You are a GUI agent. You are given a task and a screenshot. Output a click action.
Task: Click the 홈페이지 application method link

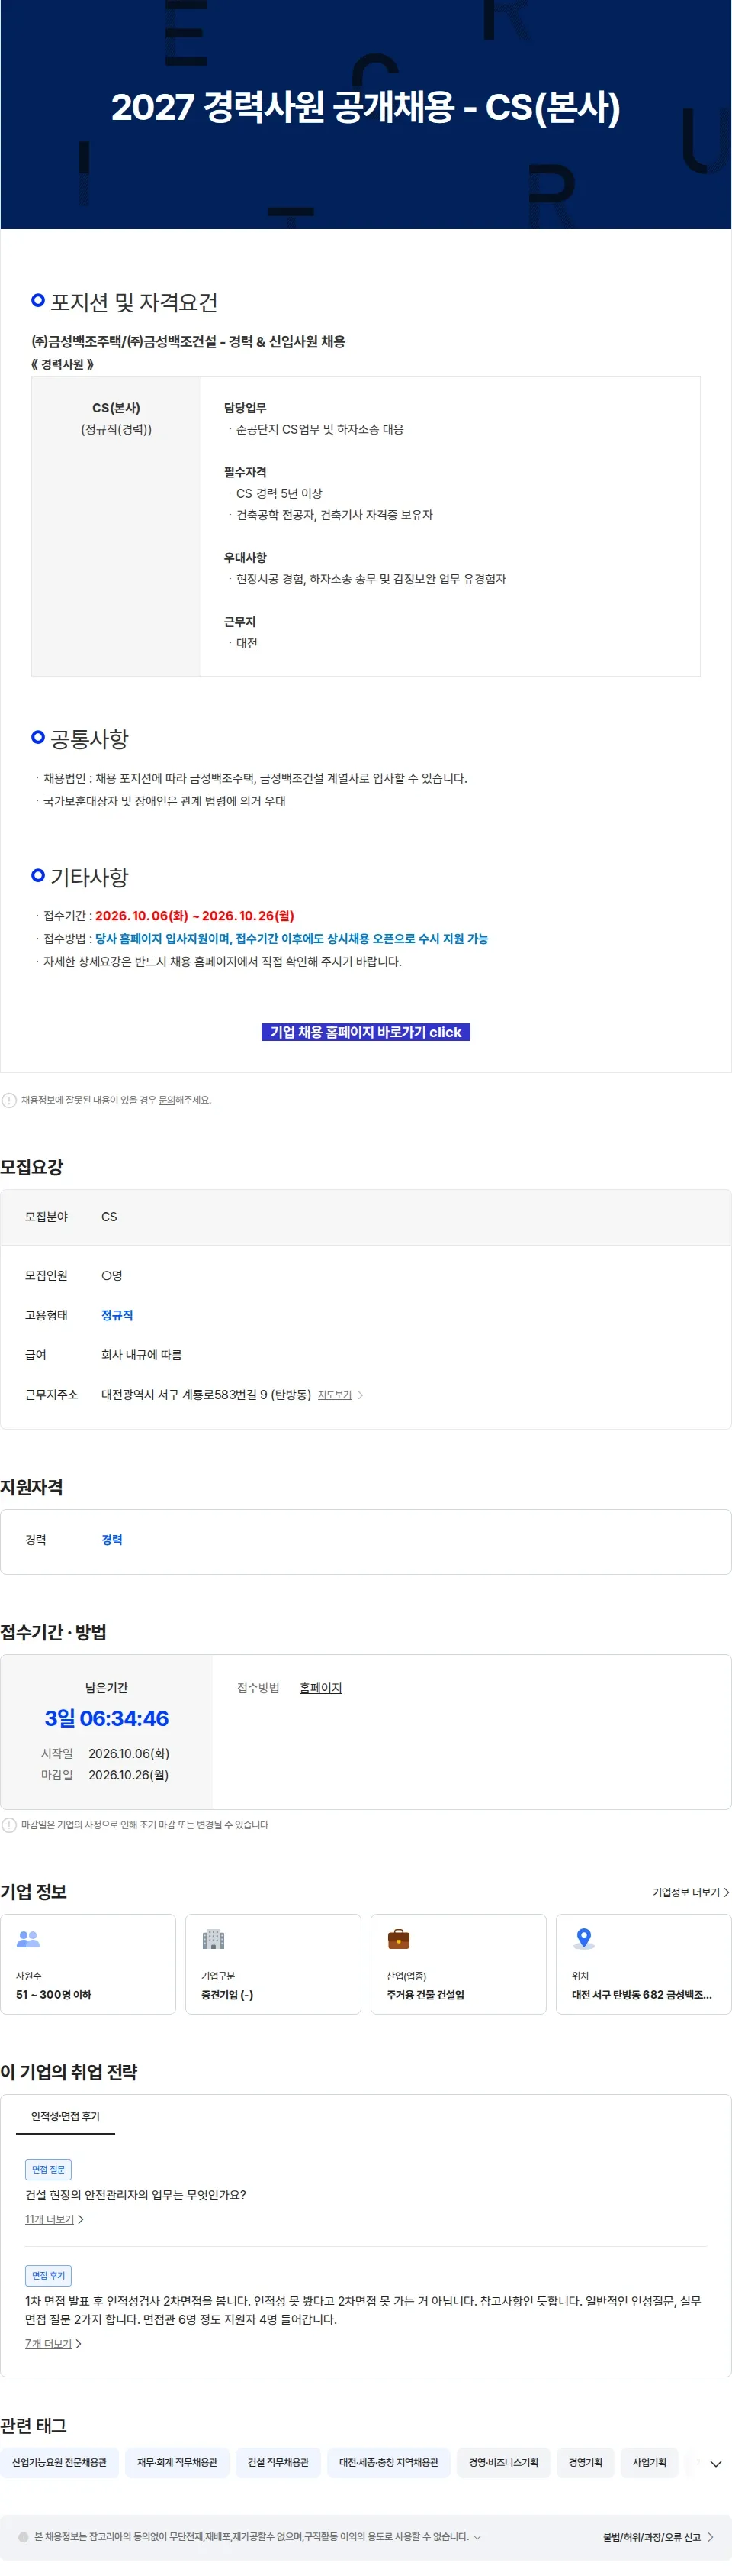[320, 1687]
